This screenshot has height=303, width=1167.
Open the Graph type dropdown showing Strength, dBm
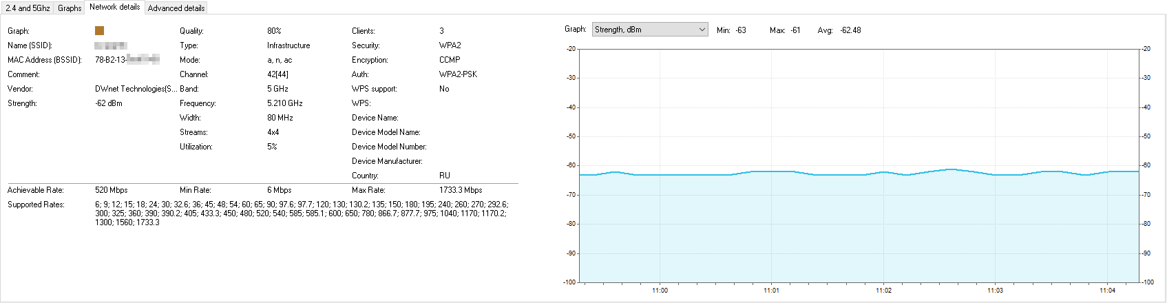650,30
